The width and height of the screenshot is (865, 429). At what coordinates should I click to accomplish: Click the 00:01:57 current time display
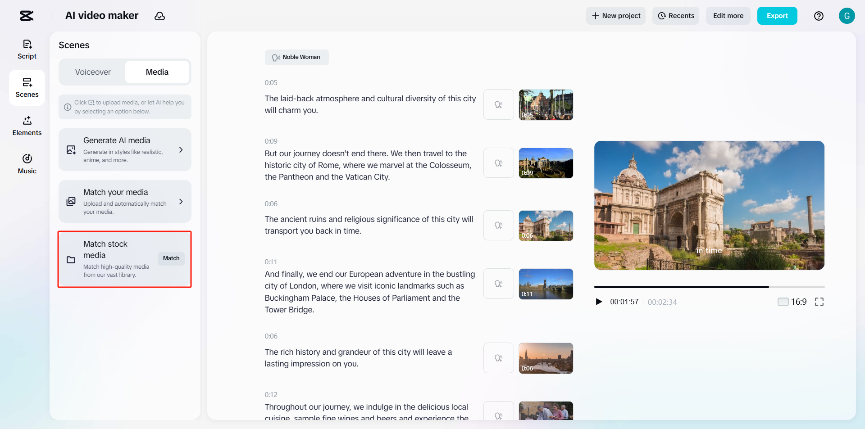click(624, 302)
